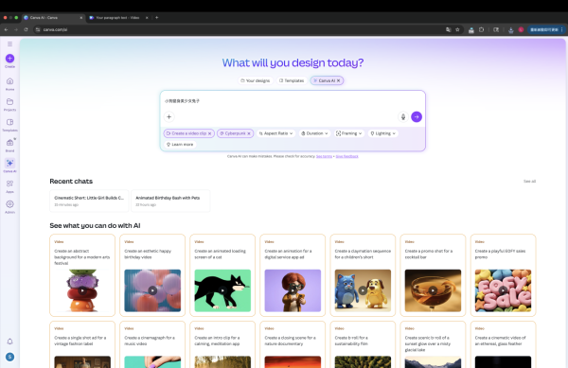This screenshot has width=568, height=368.
Task: Remove the Cyberpunk style chip
Action: [x=249, y=133]
